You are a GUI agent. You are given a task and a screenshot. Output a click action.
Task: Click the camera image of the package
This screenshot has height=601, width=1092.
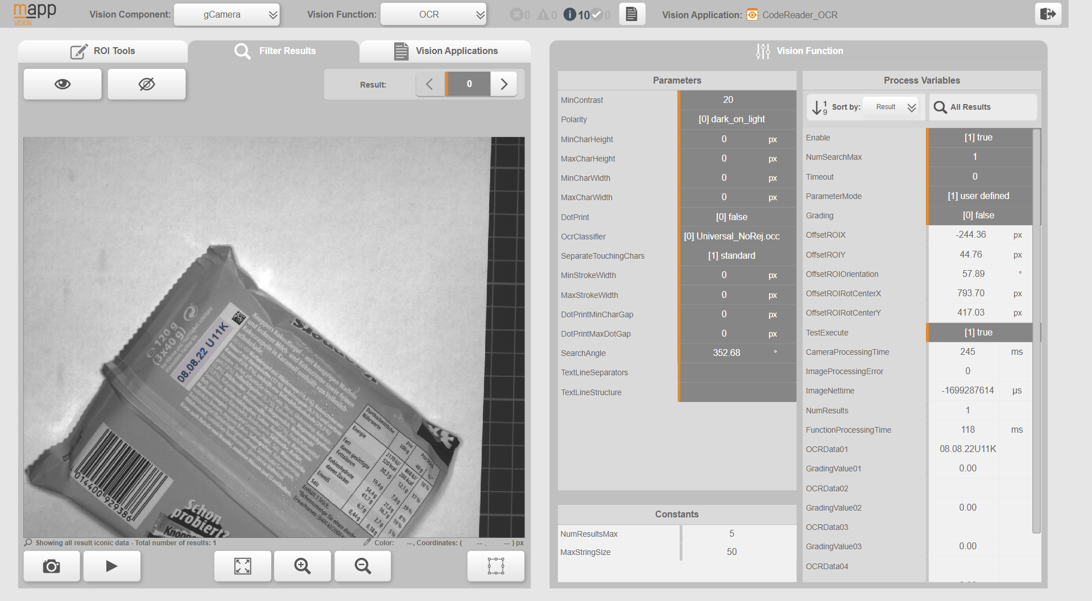[274, 337]
